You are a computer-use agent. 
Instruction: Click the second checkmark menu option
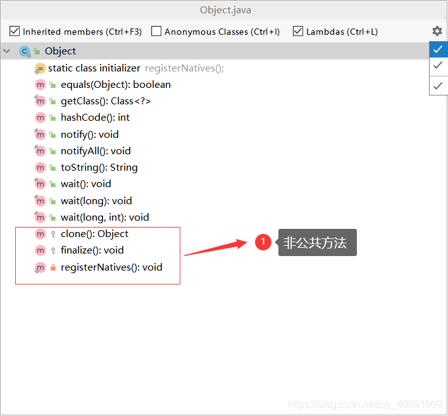[x=439, y=65]
